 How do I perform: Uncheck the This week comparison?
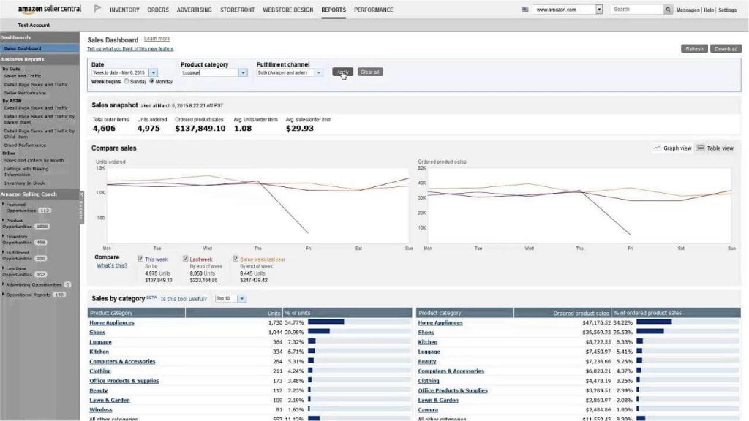140,258
